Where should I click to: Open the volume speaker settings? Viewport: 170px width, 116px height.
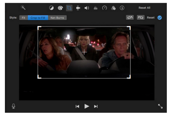point(87,8)
